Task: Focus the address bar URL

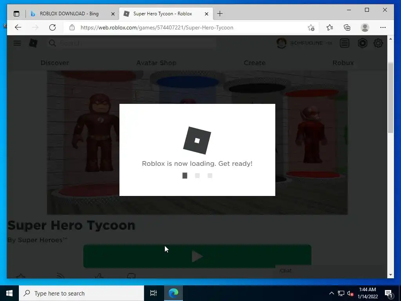Action: tap(157, 28)
